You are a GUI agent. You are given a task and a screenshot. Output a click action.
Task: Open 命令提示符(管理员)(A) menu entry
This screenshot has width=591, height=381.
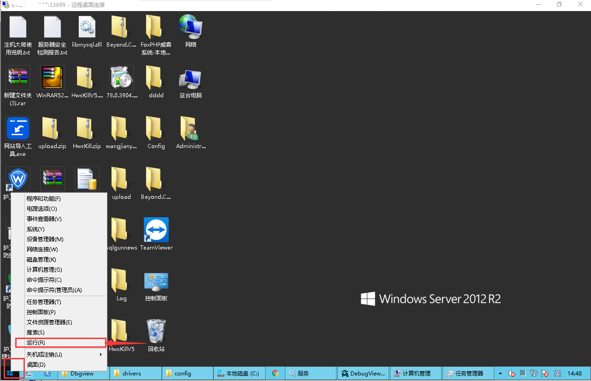tap(54, 290)
